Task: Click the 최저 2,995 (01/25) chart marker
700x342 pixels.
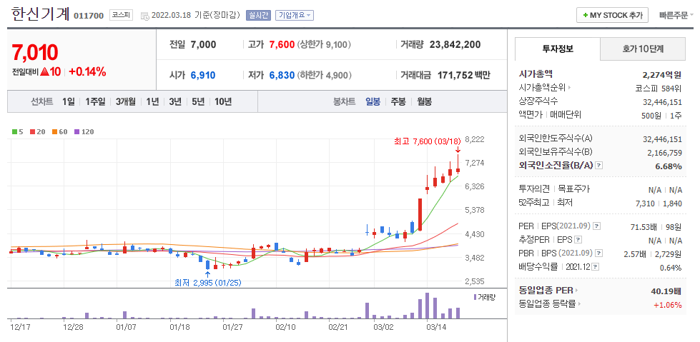Action: tap(208, 282)
